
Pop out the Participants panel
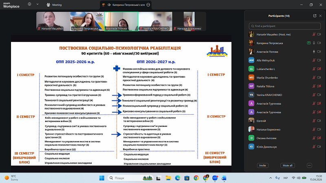(x=315, y=16)
